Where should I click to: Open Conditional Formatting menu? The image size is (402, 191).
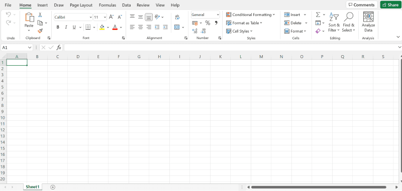250,15
